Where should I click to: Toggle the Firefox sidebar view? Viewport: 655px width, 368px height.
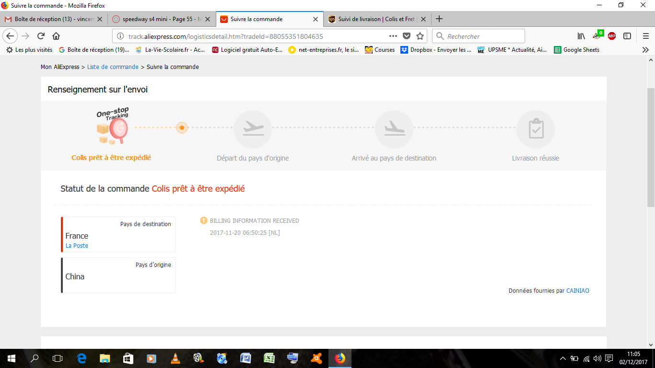pyautogui.click(x=627, y=36)
